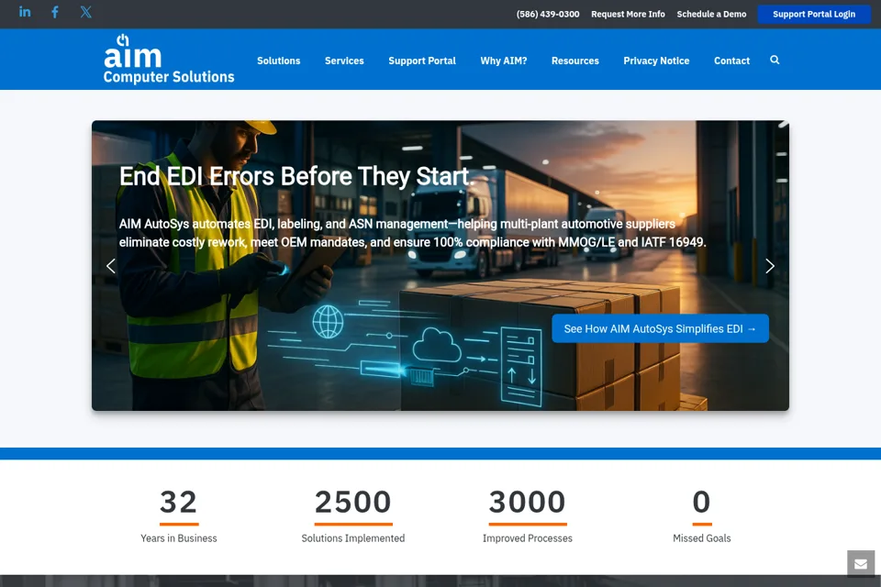Go to previous slide arrow
The height and width of the screenshot is (587, 881).
coord(111,266)
